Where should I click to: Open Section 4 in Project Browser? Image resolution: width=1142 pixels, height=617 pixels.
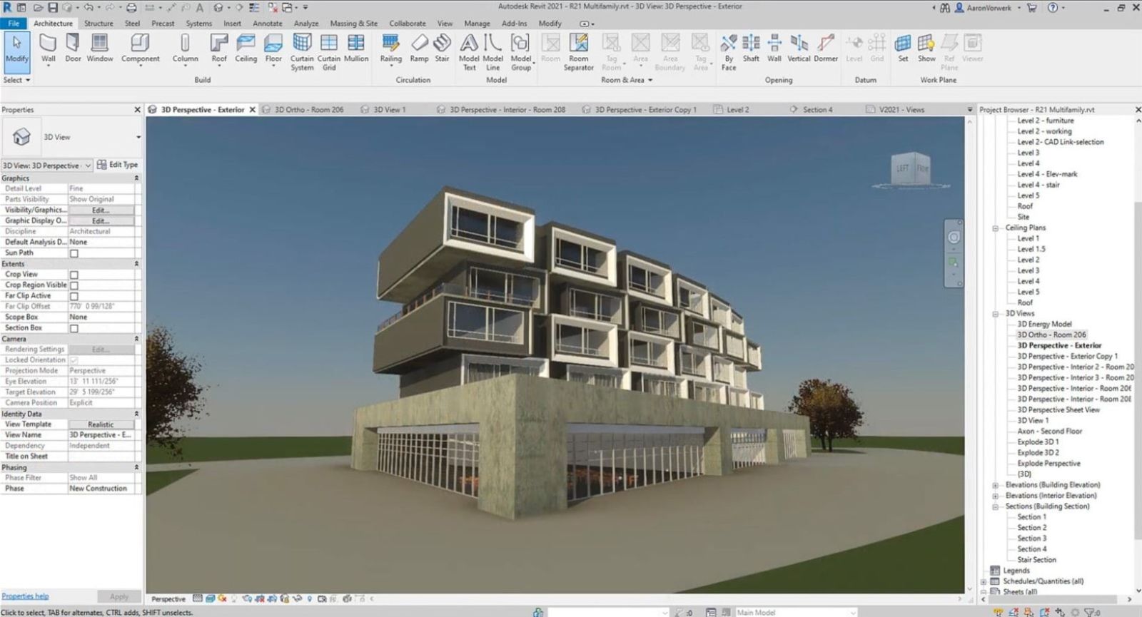point(1031,549)
